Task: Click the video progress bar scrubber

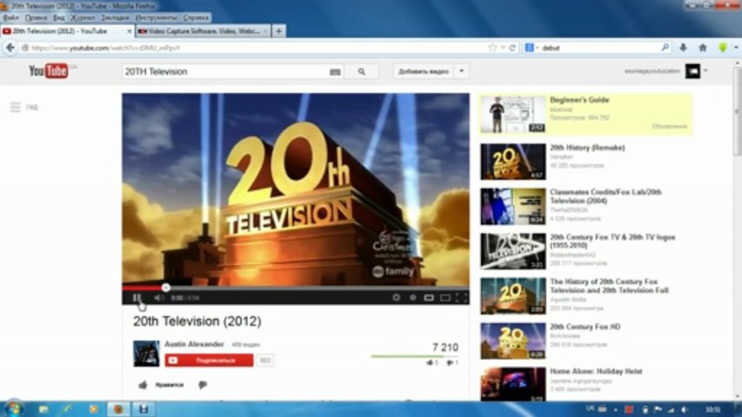Action: 166,287
